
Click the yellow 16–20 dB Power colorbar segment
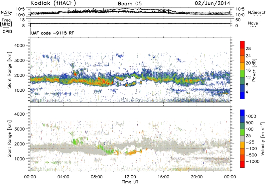(x=242, y=66)
